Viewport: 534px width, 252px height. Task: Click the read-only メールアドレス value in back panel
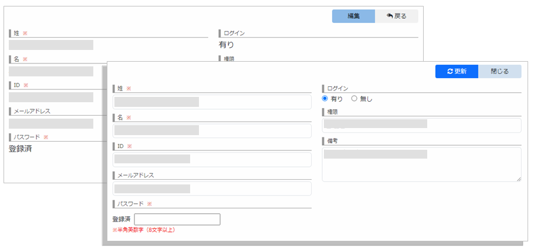coord(51,123)
